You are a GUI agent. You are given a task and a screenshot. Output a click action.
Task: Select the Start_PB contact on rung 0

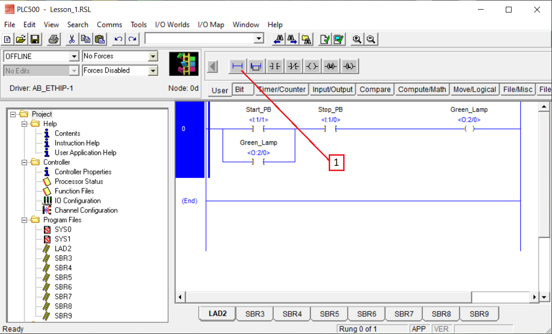coord(258,129)
